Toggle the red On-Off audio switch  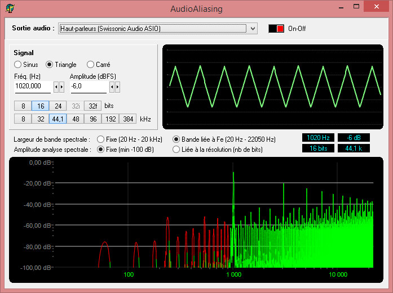(x=276, y=28)
